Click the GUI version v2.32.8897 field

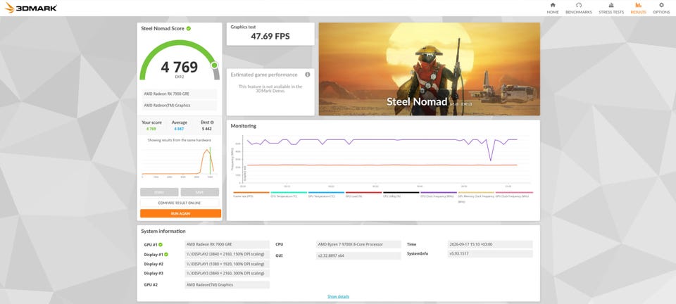tap(358, 255)
